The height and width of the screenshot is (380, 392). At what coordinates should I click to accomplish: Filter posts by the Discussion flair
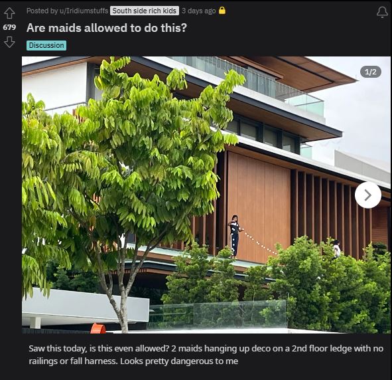coord(46,45)
